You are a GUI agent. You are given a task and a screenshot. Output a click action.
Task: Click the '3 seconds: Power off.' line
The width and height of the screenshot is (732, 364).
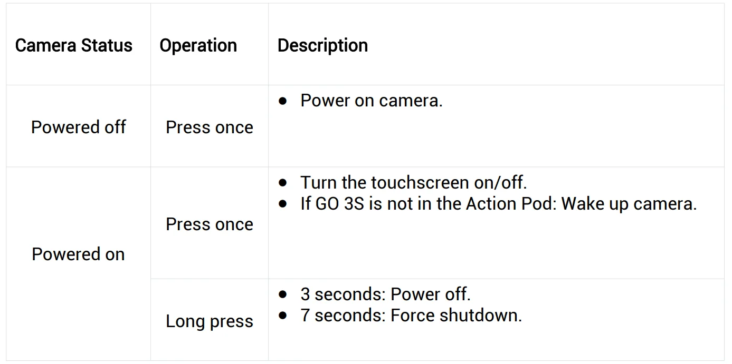point(385,294)
